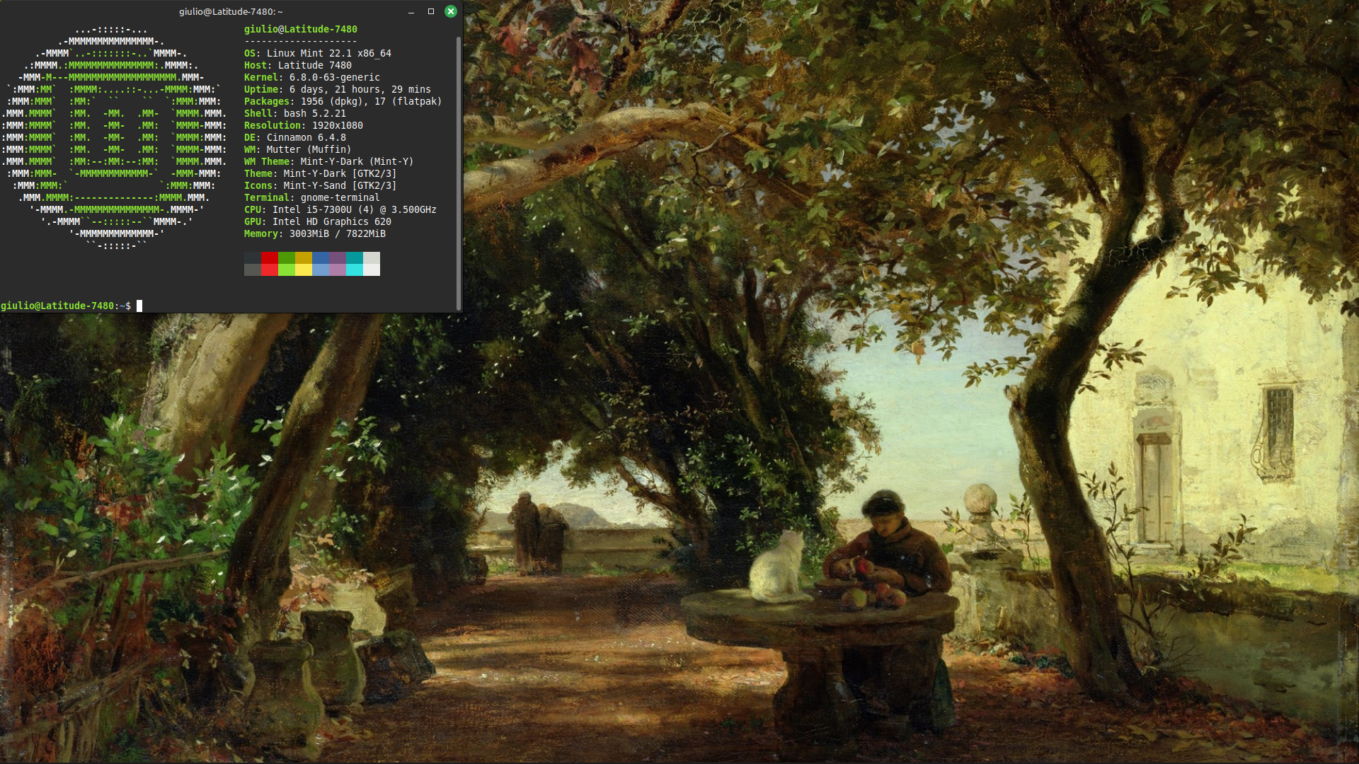Maximize the terminal window

430,11
